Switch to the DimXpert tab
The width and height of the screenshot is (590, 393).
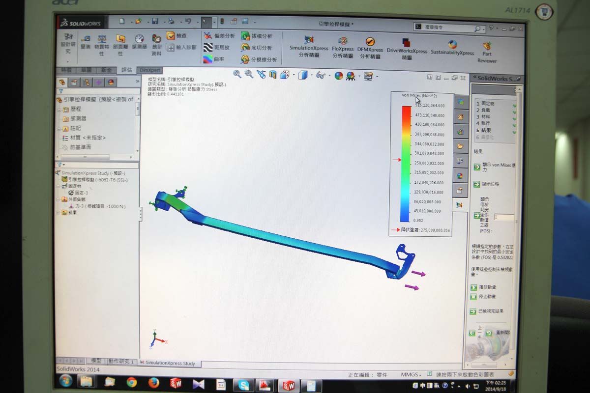149,70
